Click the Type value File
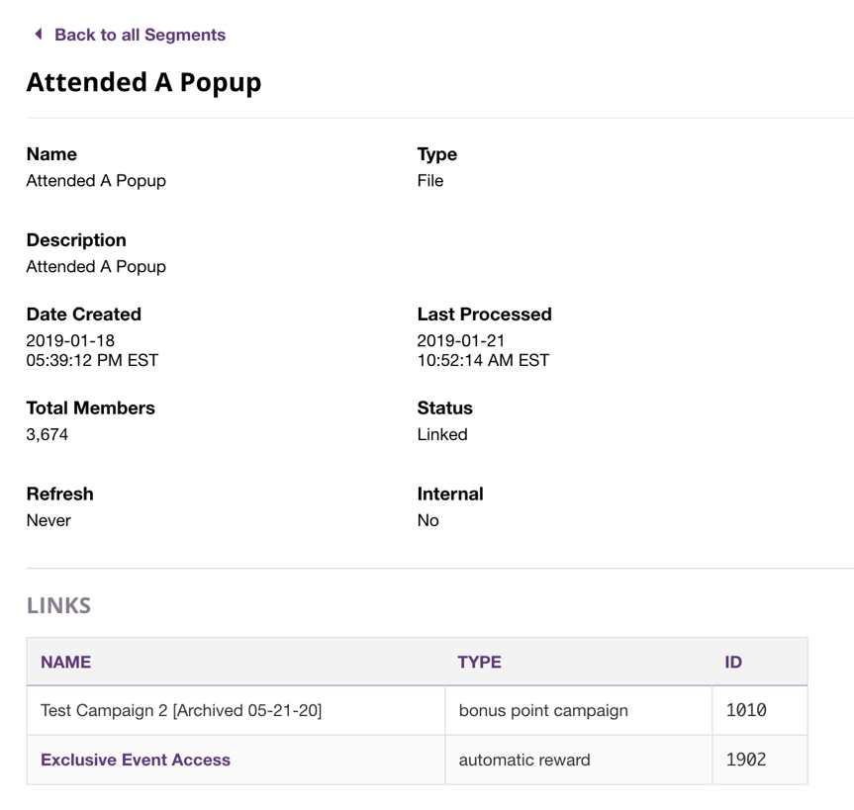The image size is (854, 810). (430, 181)
